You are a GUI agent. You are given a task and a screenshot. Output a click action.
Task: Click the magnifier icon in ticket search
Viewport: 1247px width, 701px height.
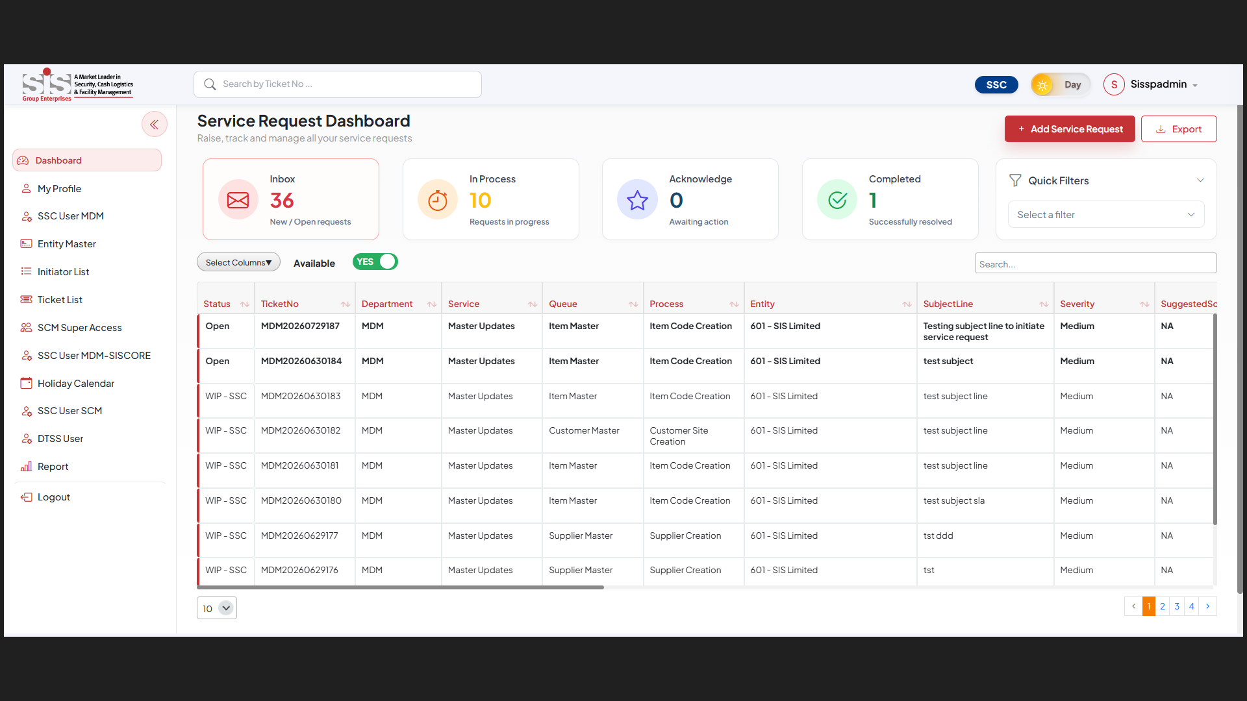(210, 84)
